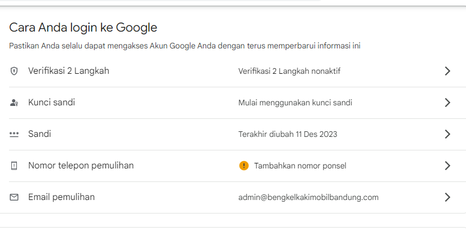Click the envelope icon beside Email pemulihan
The image size is (466, 231).
pos(15,198)
